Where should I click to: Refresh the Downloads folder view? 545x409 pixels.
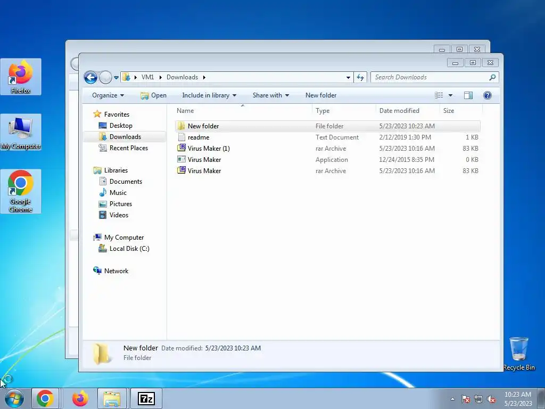360,78
